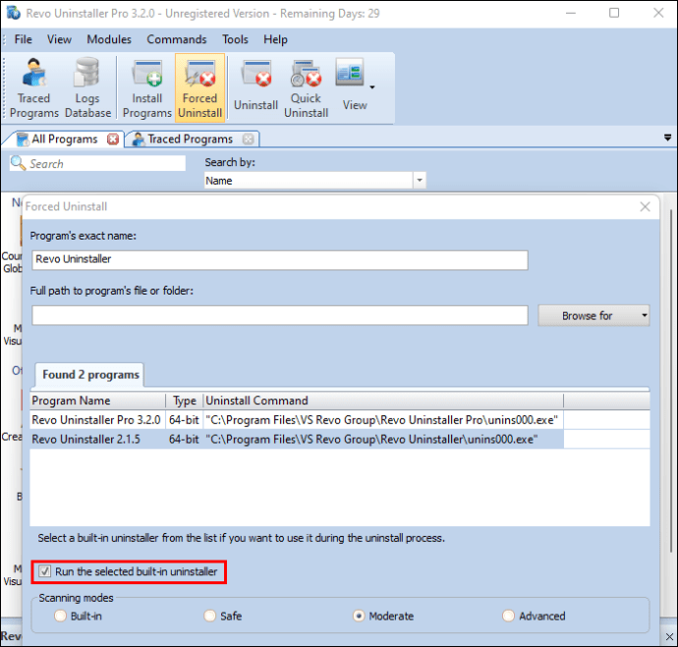Launch the Install Programs tool
This screenshot has height=647, width=678.
pos(147,88)
